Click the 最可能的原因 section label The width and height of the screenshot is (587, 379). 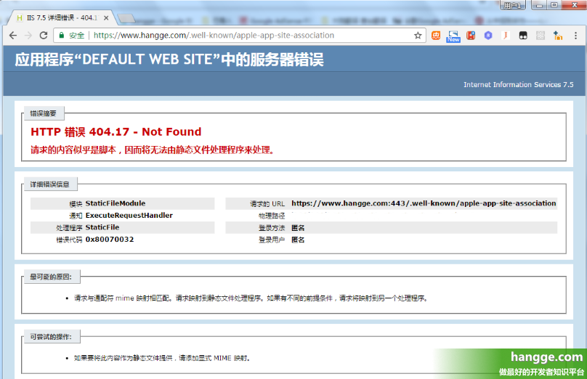(x=51, y=277)
